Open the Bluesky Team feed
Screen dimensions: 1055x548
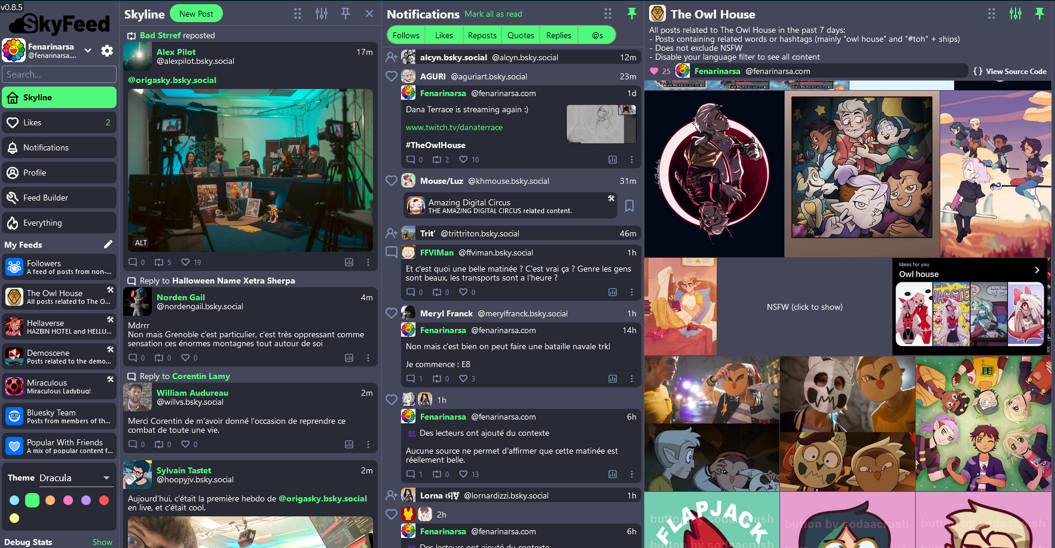click(59, 416)
